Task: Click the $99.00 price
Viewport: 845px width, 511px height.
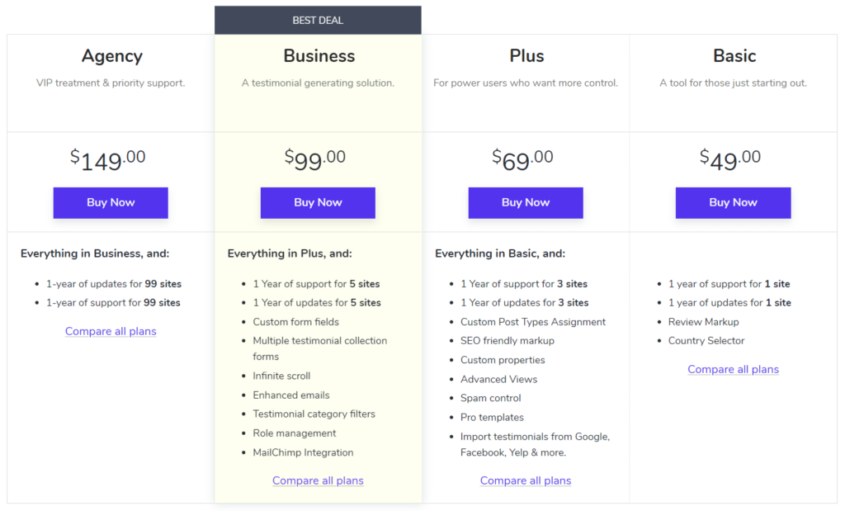Action: click(x=314, y=159)
